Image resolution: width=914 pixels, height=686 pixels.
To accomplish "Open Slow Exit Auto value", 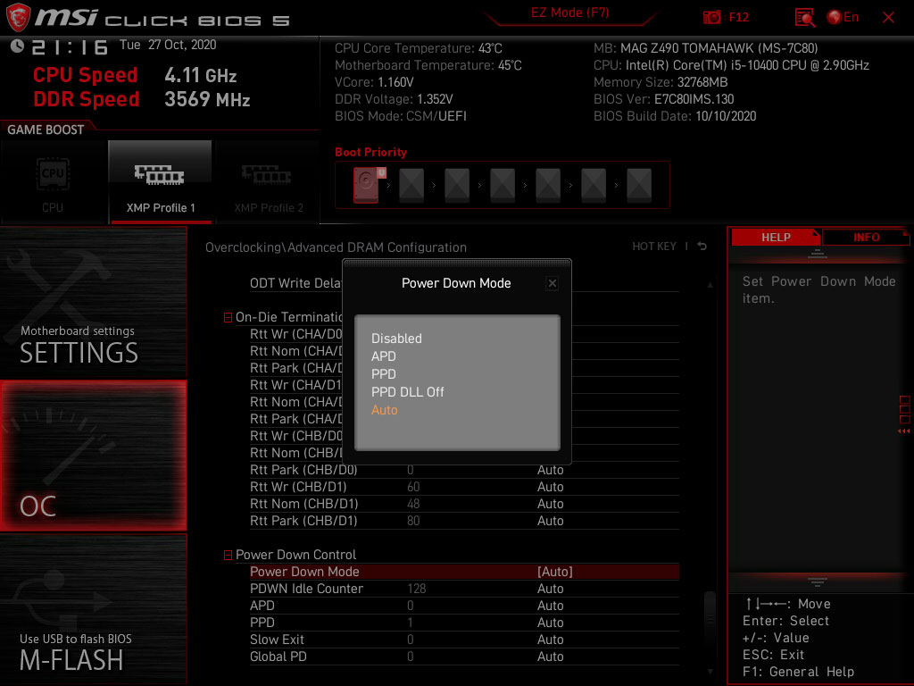I will pyautogui.click(x=550, y=640).
